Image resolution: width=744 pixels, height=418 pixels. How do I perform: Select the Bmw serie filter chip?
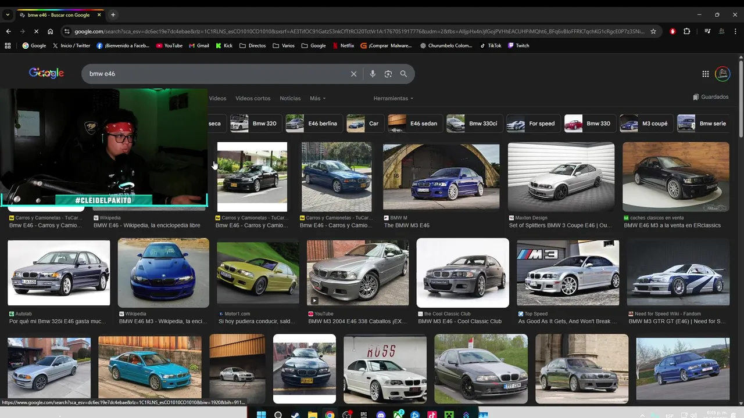click(704, 123)
